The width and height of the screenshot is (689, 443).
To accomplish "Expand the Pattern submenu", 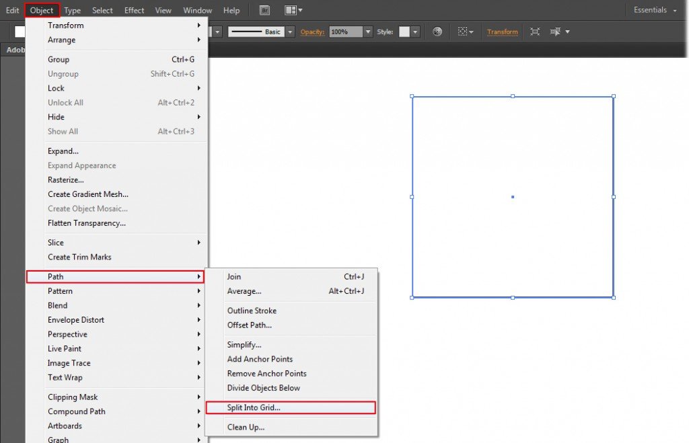I will 61,291.
